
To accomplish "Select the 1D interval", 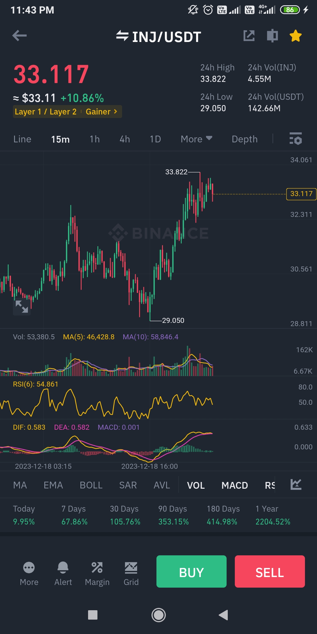I will (155, 139).
